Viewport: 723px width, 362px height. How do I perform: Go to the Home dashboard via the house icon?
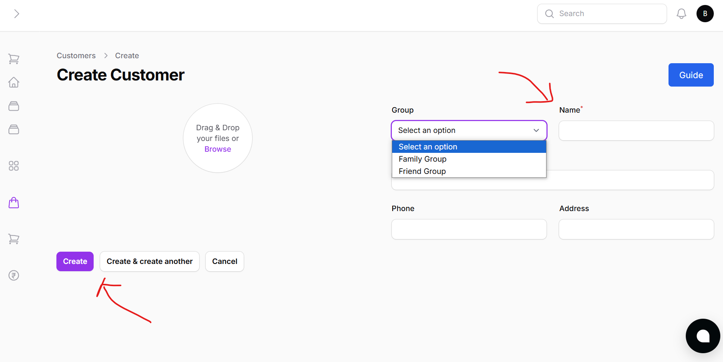click(14, 82)
